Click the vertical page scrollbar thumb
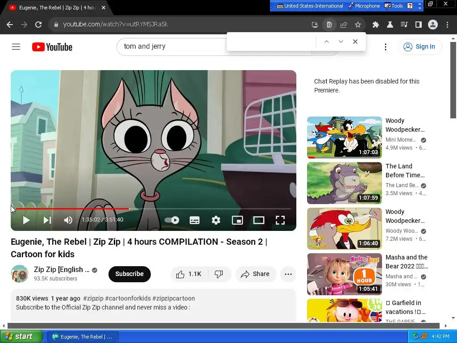The height and width of the screenshot is (343, 457). 453,80
